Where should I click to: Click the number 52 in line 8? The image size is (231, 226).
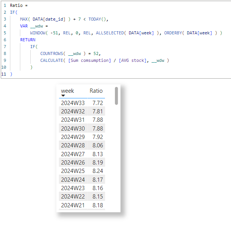coord(96,53)
